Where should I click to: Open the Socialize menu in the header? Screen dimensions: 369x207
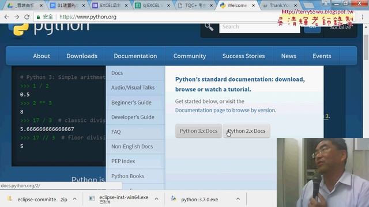coord(340,28)
